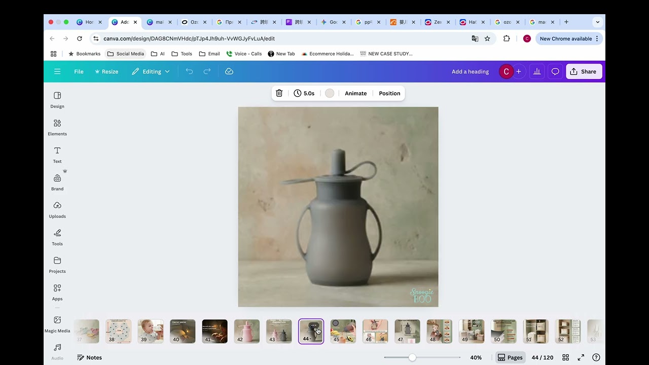Open the three-dot menu on page 44 thumbnail
This screenshot has width=649, height=365.
click(314, 325)
